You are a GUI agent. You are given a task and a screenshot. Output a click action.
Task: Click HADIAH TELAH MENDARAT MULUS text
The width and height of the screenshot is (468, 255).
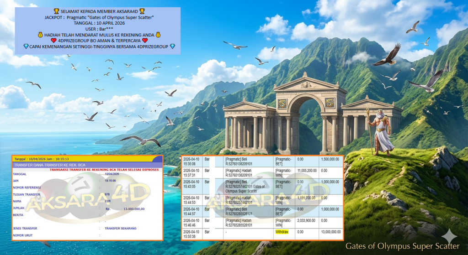pyautogui.click(x=99, y=35)
